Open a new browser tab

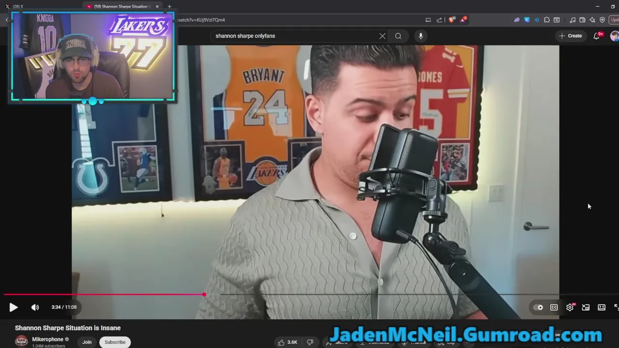point(169,6)
